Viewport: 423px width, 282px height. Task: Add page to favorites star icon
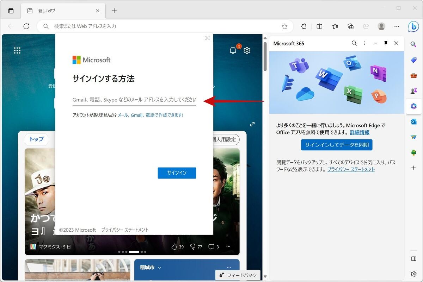284,26
